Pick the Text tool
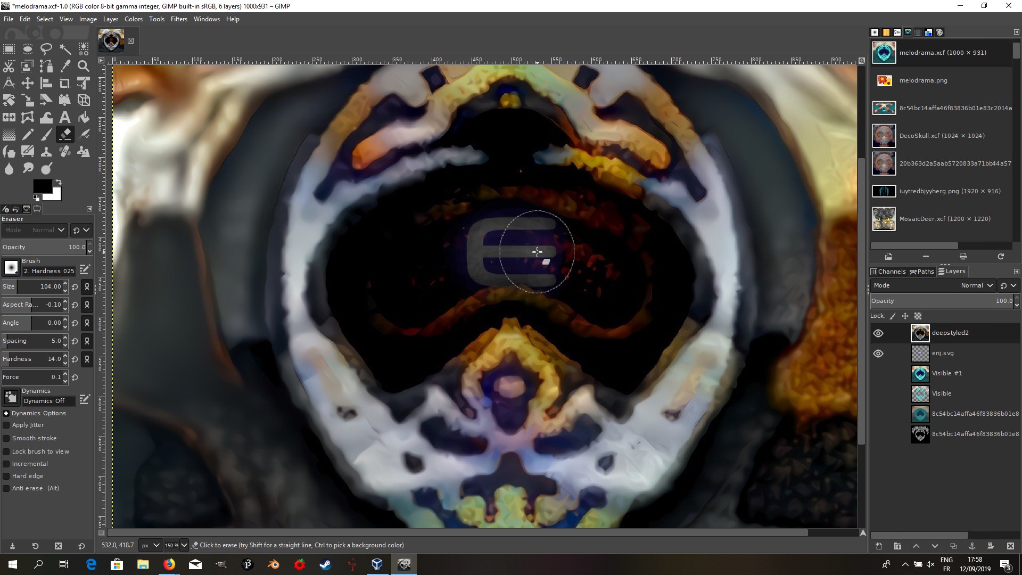 pos(65,117)
